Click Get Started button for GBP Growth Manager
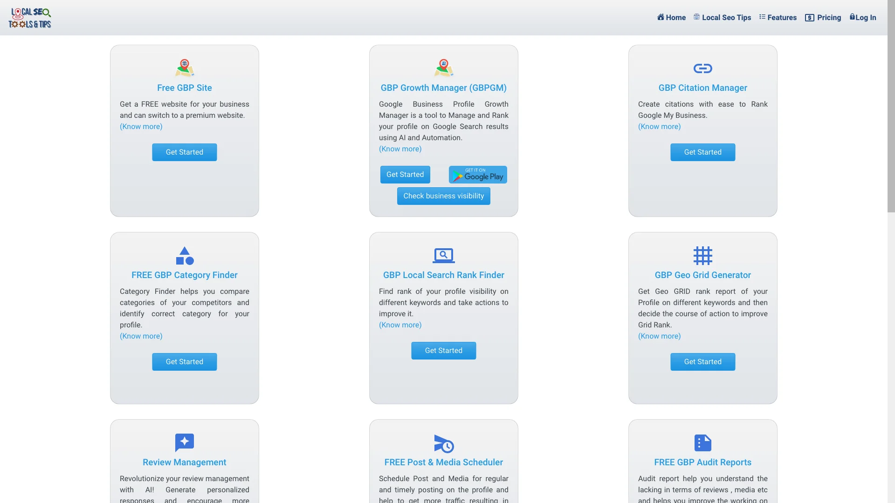 [x=405, y=175]
